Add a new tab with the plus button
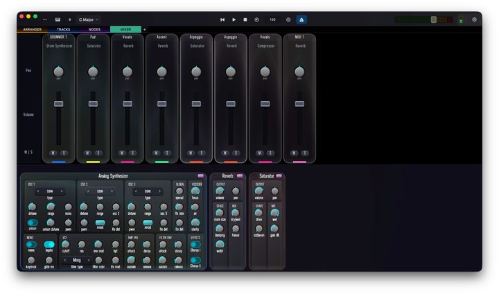 click(x=144, y=30)
